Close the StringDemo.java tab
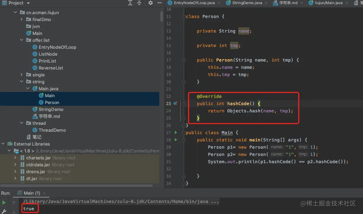Image resolution: width=363 pixels, height=214 pixels. tap(266, 3)
